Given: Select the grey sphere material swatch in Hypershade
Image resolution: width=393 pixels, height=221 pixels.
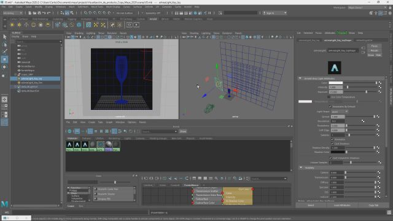Looking at the screenshot, I should point(93,146).
